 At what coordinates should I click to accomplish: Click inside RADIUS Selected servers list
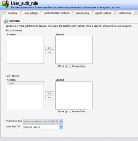(x=74, y=50)
